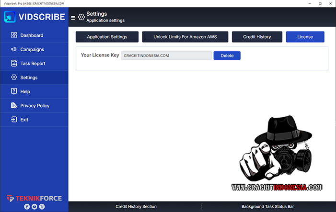Click the Settings gear icon in sidebar
This screenshot has width=336, height=212.
pyautogui.click(x=14, y=77)
